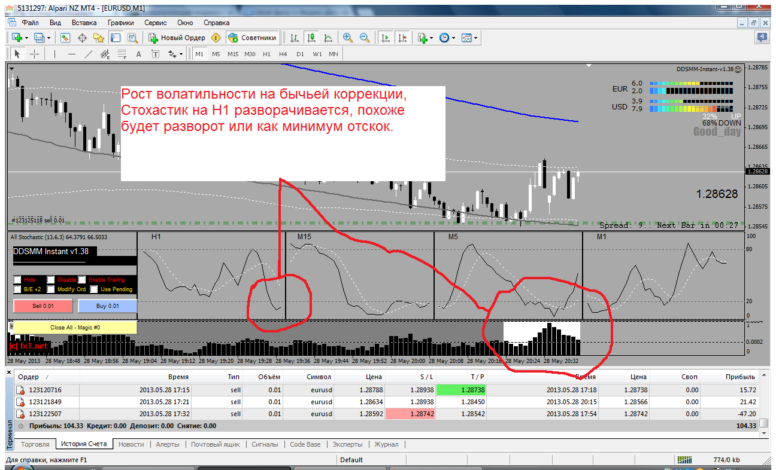Image resolution: width=776 pixels, height=470 pixels.
Task: Select the crosshair tool
Action: click(x=35, y=54)
